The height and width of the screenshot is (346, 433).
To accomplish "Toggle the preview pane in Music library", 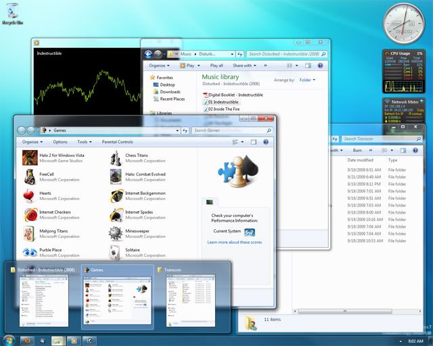I will click(308, 66).
